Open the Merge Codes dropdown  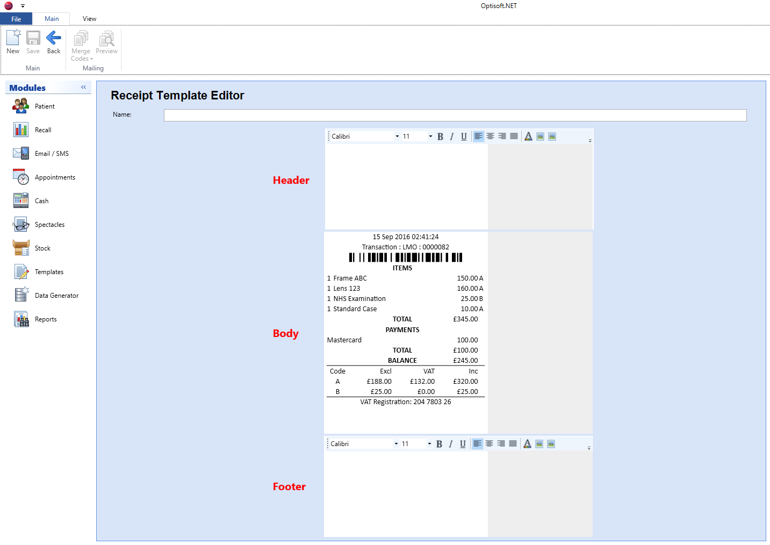pyautogui.click(x=81, y=46)
